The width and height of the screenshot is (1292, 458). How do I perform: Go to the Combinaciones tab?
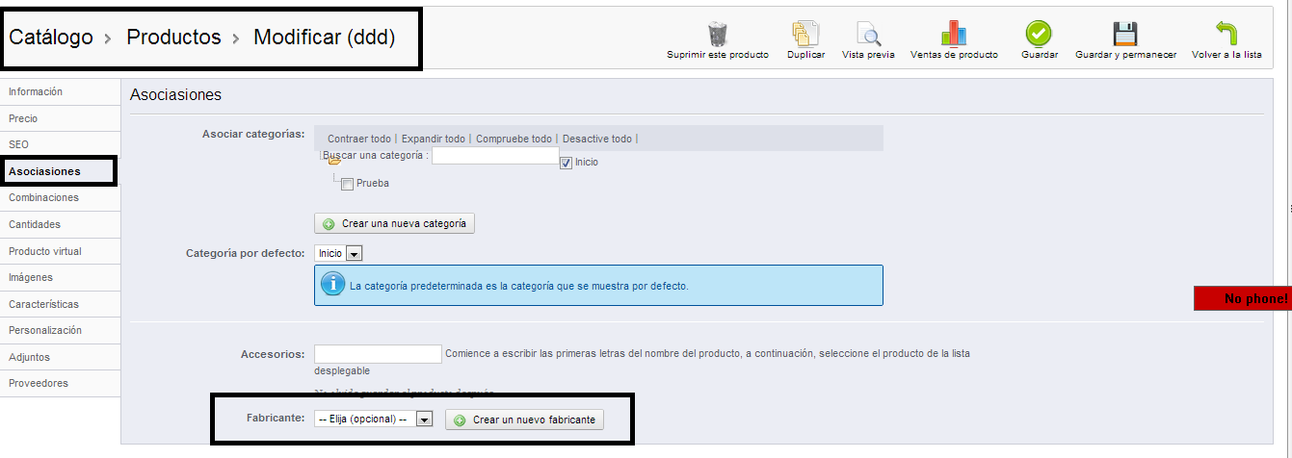(60, 197)
